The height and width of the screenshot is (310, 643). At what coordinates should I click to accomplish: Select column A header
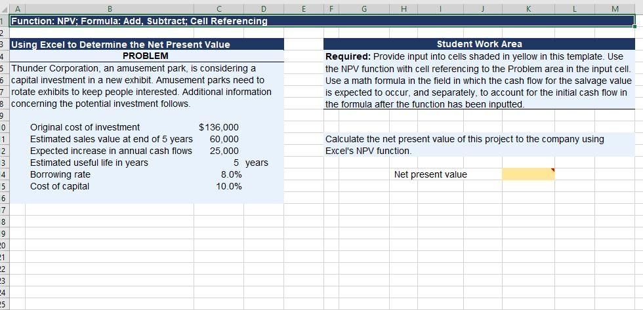(x=18, y=8)
